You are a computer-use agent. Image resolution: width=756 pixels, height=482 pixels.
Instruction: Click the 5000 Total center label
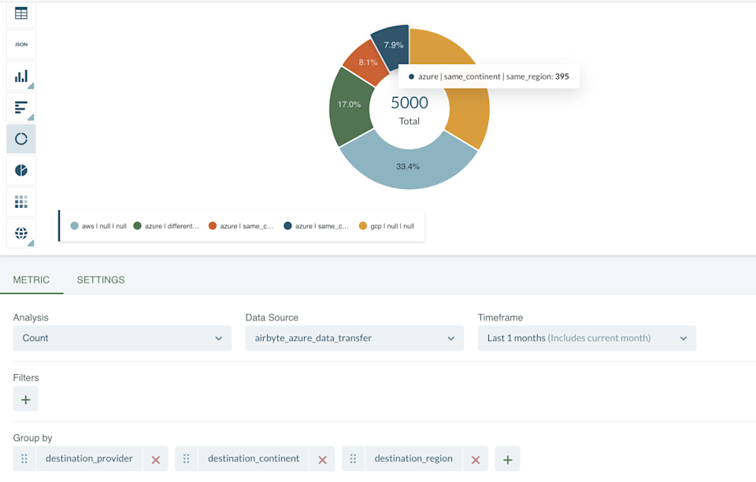pyautogui.click(x=409, y=110)
